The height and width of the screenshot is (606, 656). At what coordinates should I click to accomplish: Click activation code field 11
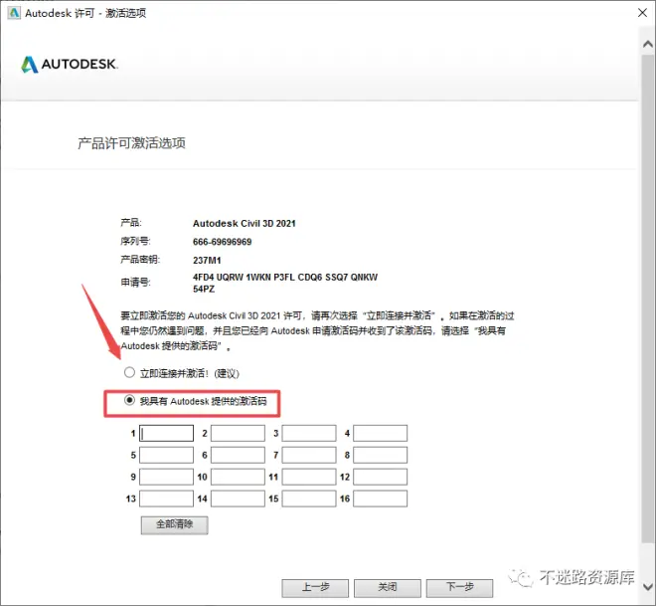[309, 477]
